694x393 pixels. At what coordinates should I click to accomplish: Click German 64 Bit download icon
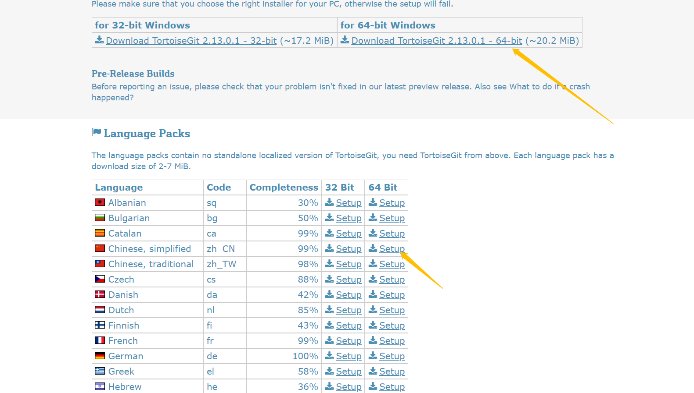[373, 355]
